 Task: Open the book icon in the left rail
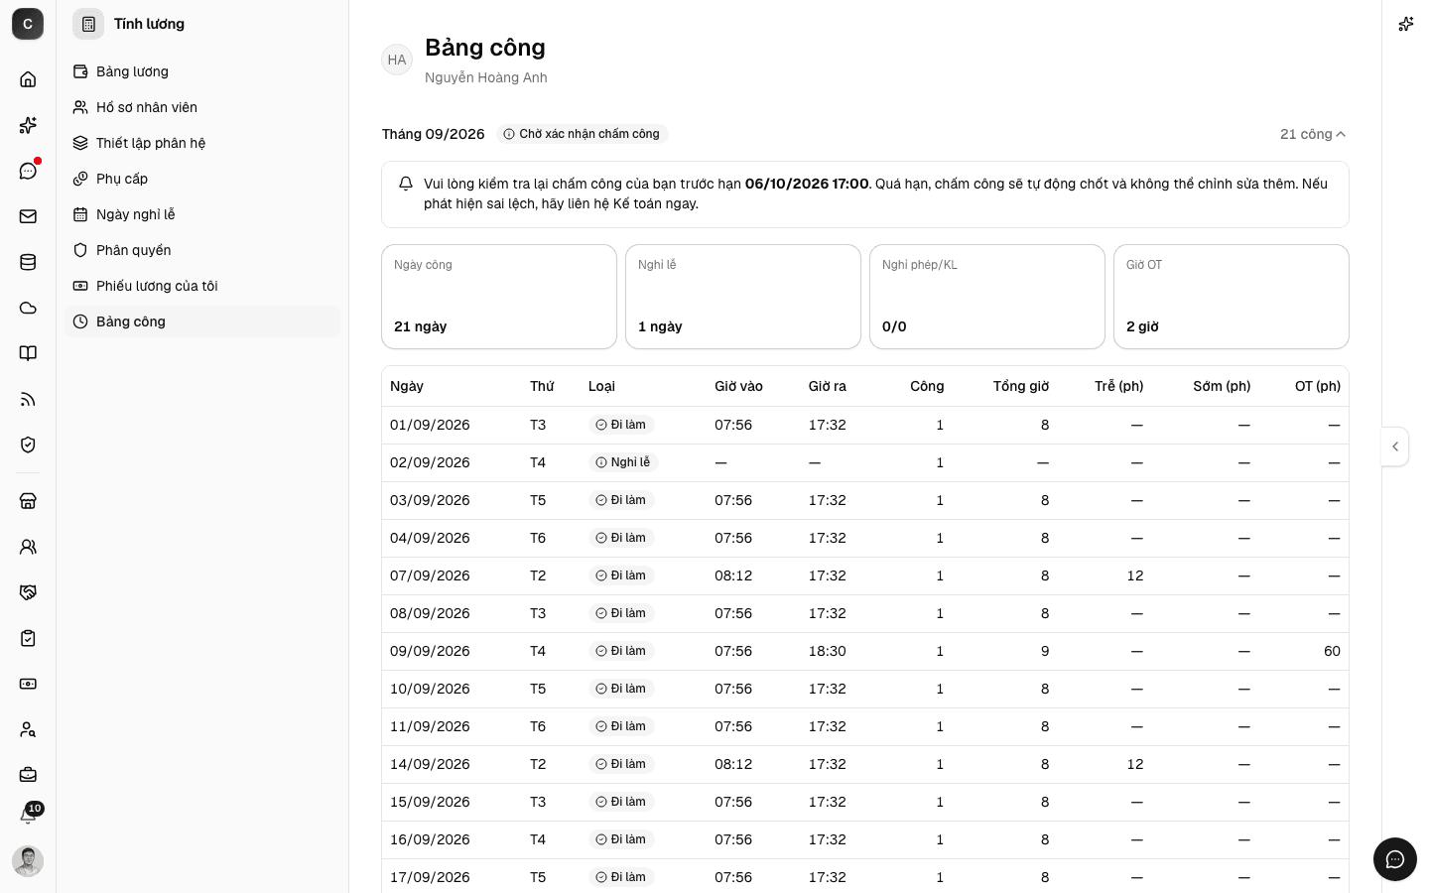(28, 353)
